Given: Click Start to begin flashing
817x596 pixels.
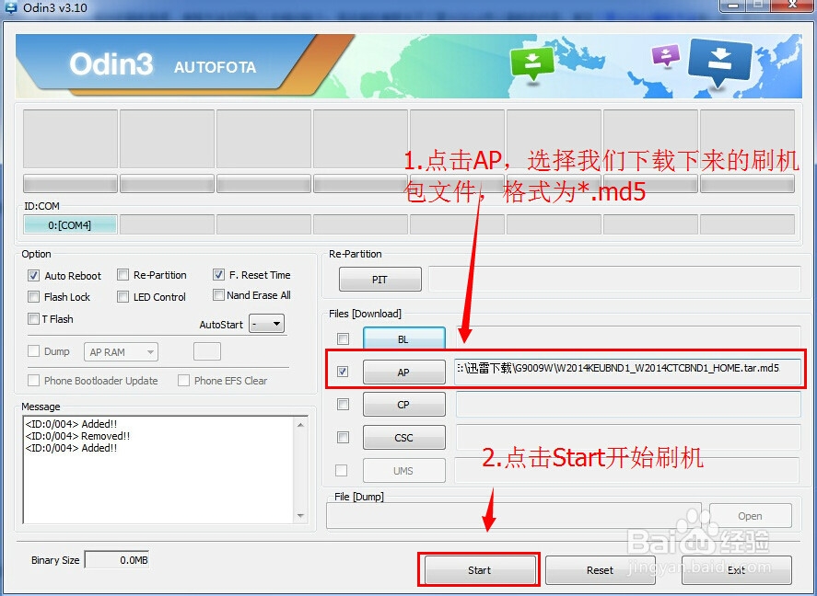Looking at the screenshot, I should click(479, 570).
